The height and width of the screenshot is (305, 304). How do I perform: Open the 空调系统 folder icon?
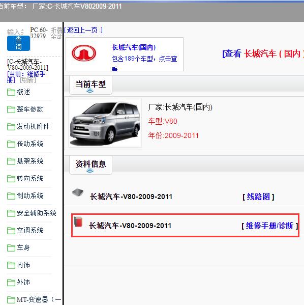coord(11,231)
